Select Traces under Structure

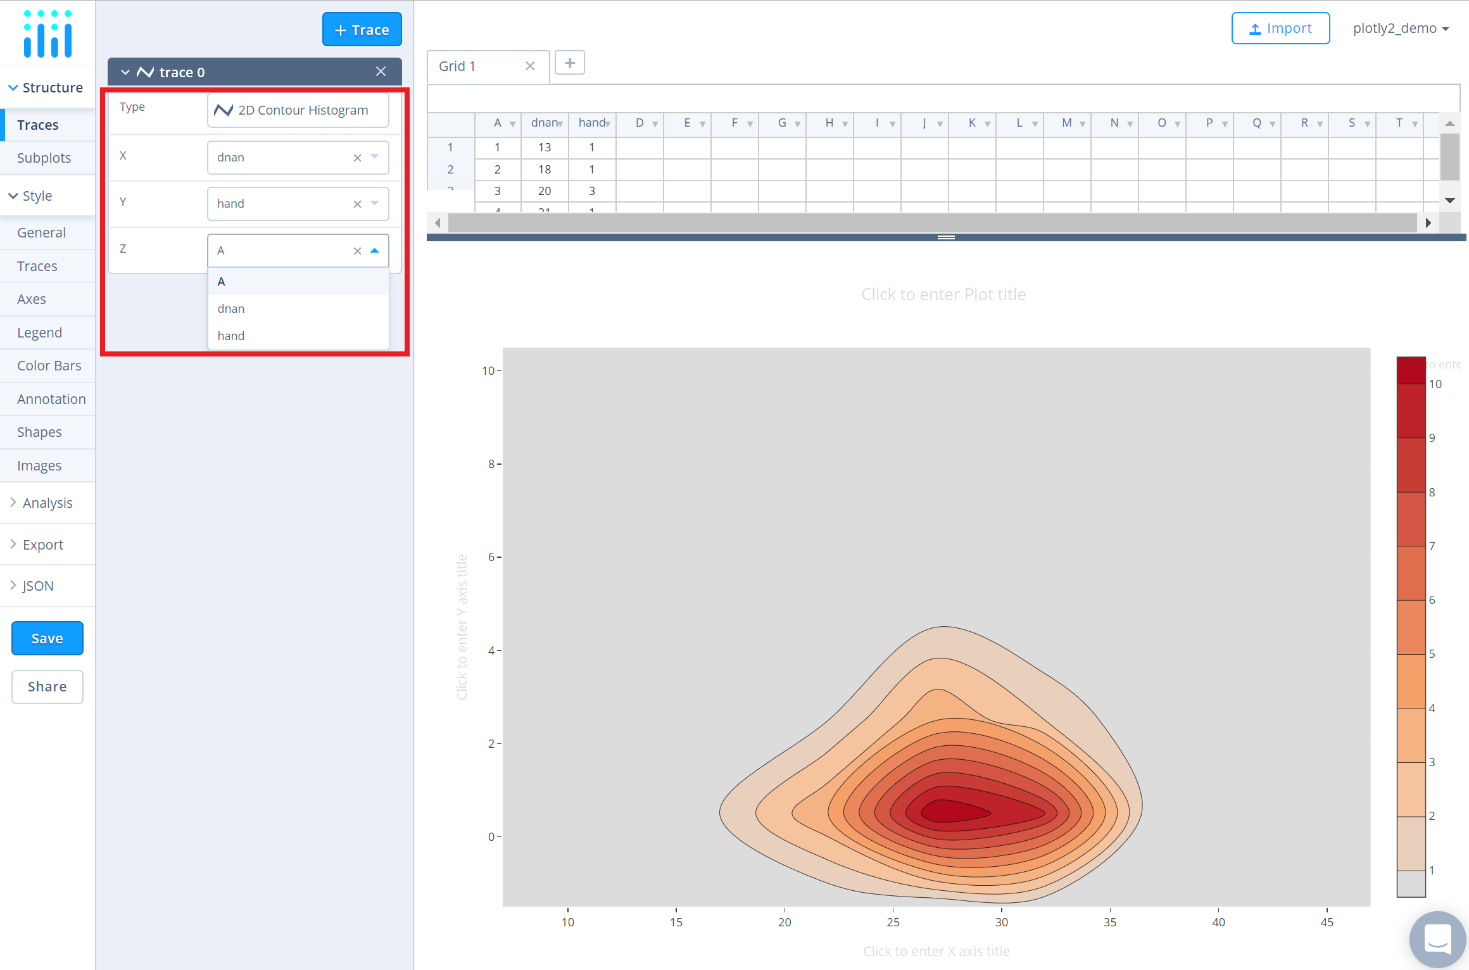pyautogui.click(x=47, y=125)
